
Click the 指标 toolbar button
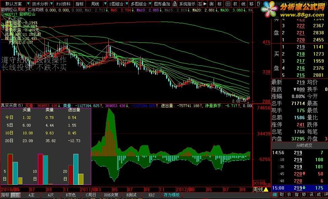pos(79,4)
